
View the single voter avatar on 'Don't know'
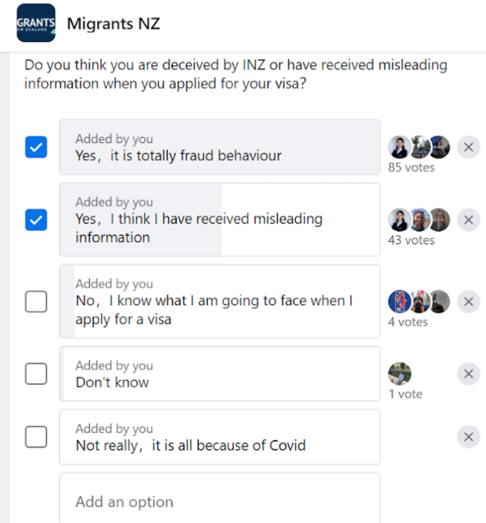pyautogui.click(x=400, y=374)
